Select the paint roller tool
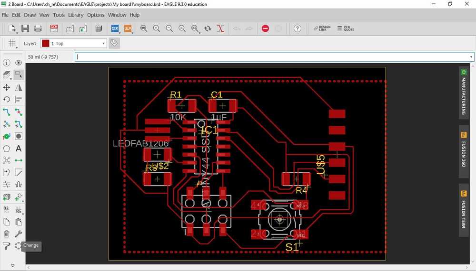476x271 pixels. click(6, 246)
